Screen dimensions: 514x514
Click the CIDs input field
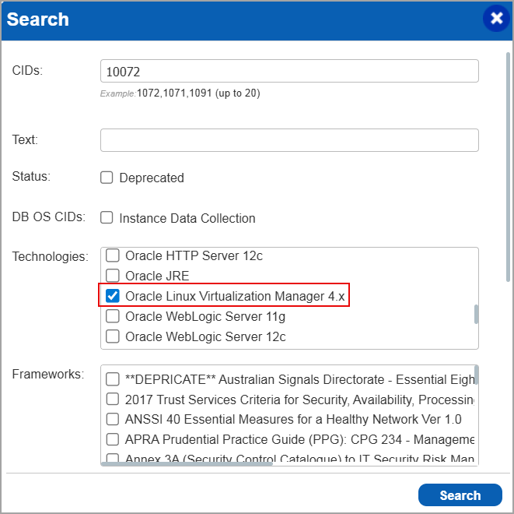pos(289,72)
